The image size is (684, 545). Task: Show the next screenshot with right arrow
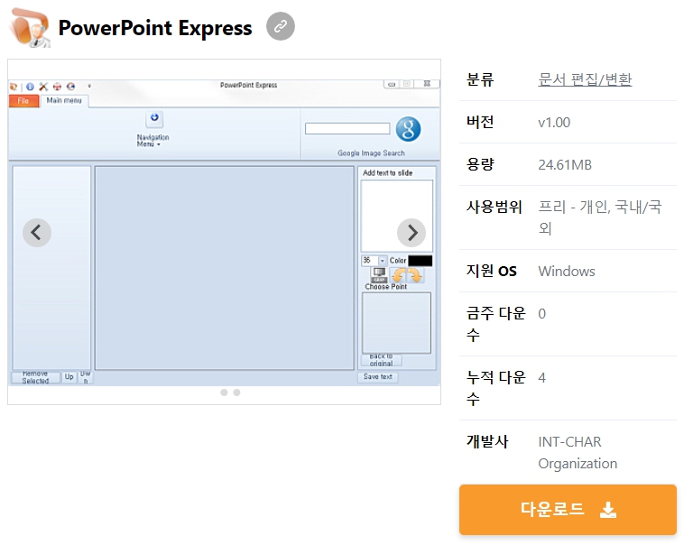(411, 233)
